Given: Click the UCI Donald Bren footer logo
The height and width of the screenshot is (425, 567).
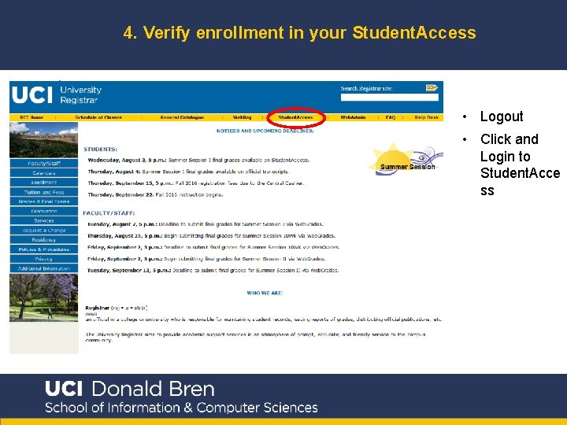Looking at the screenshot, I should point(181,397).
